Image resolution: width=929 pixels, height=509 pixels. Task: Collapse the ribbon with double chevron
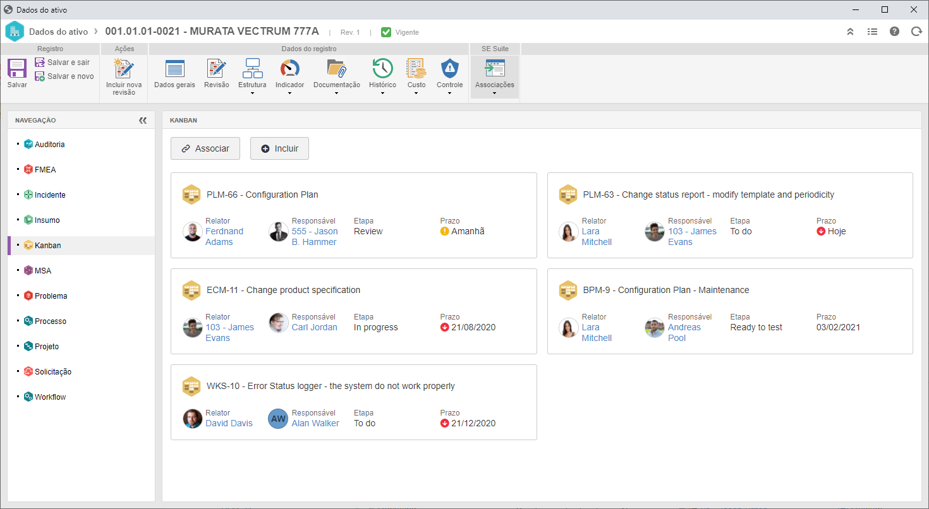(850, 32)
